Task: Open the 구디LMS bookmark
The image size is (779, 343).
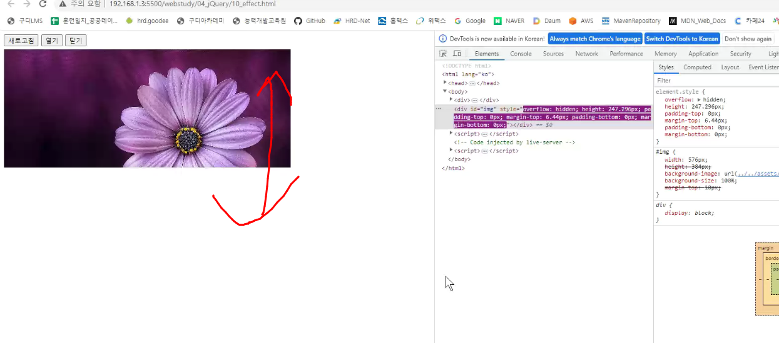Action: pyautogui.click(x=25, y=21)
